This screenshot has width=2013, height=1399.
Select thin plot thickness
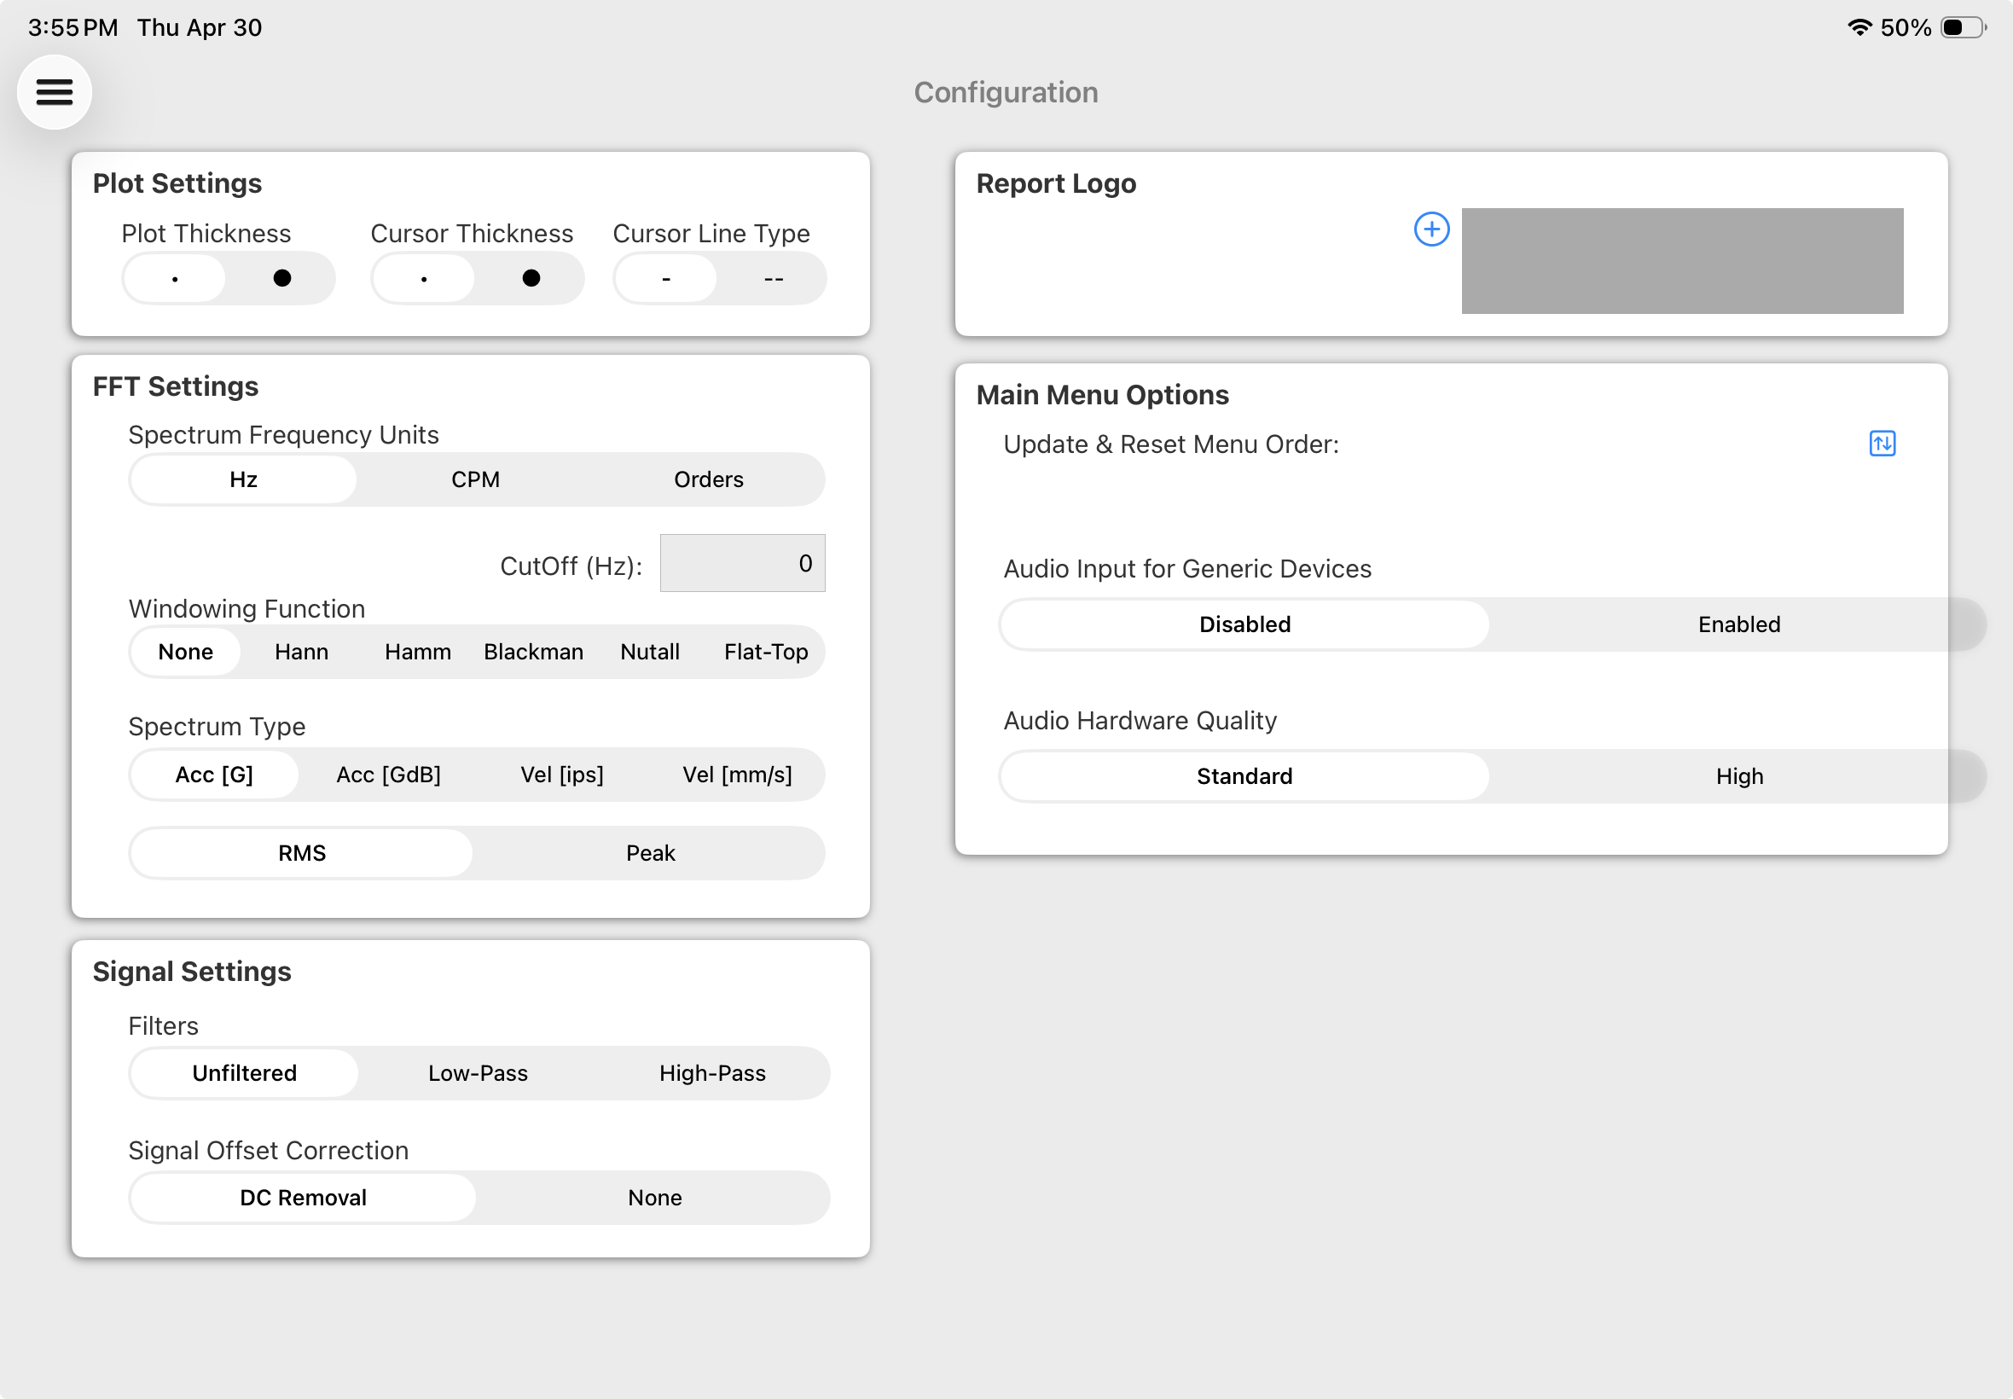[x=175, y=279]
